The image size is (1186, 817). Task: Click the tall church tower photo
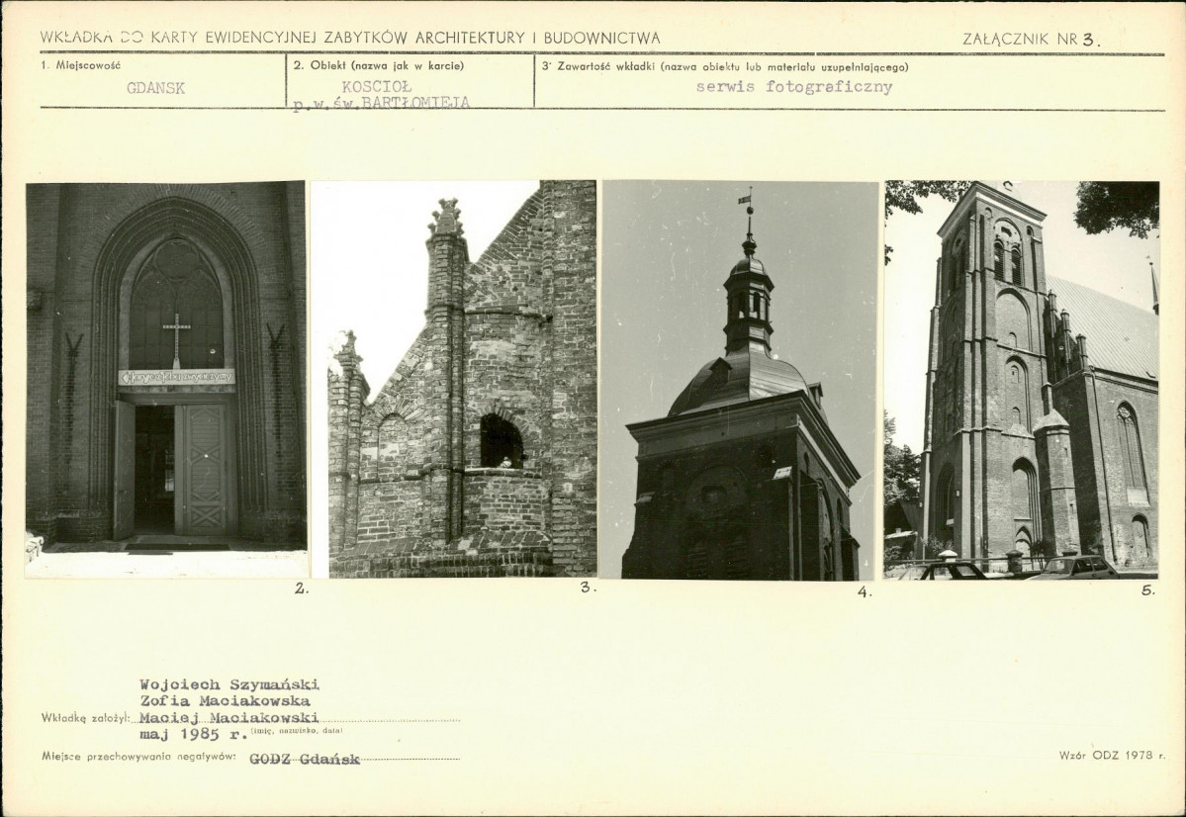[1021, 379]
